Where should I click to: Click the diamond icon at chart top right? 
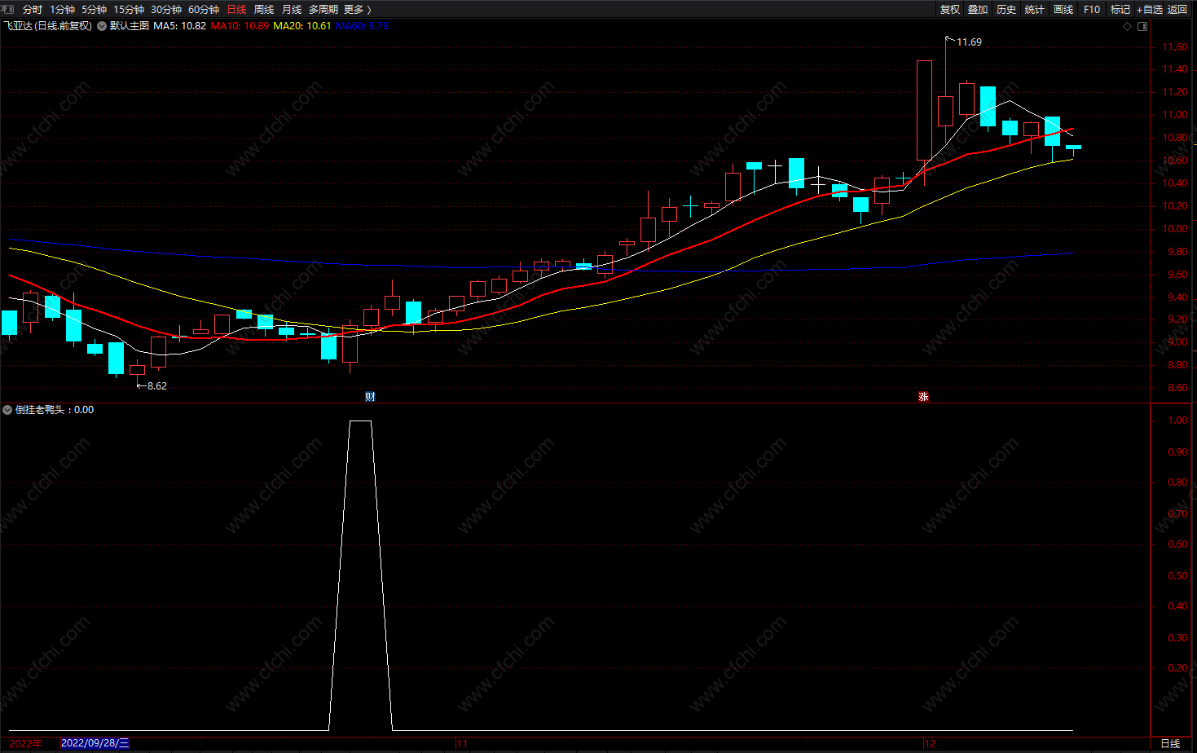point(1128,26)
